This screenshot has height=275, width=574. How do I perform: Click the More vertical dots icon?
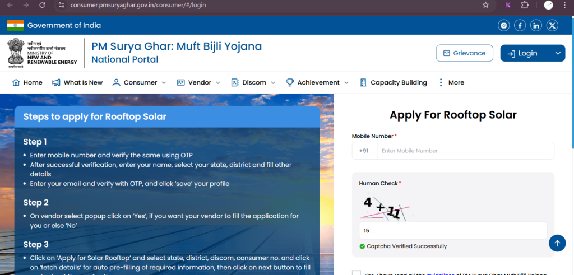click(441, 82)
